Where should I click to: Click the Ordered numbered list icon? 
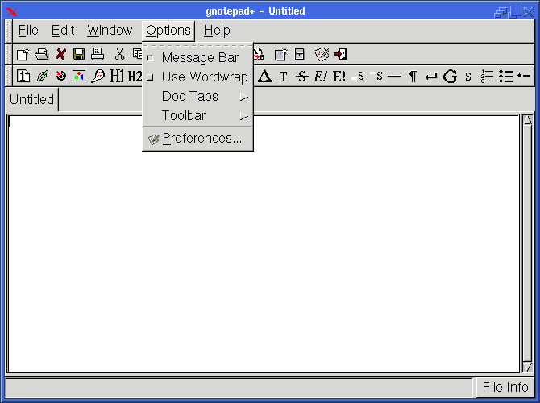487,76
